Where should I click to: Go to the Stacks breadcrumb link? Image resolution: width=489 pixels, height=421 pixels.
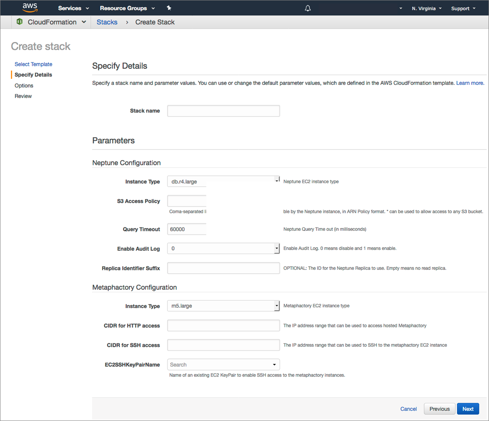[107, 22]
